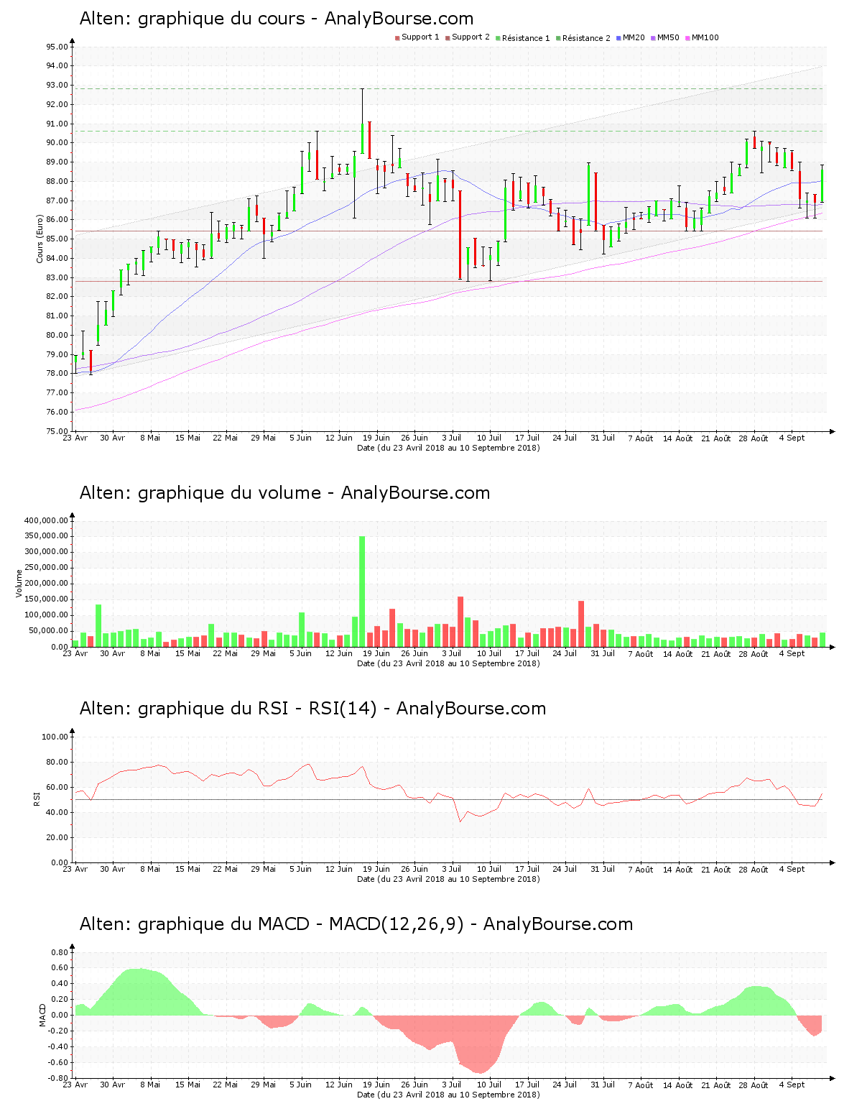This screenshot has height=1114, width=862.
Task: Click the date range caption under the RSI chart
Action: coord(448,879)
